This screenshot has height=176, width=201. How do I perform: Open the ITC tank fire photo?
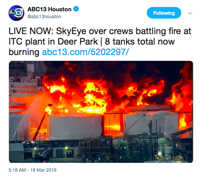pyautogui.click(x=101, y=112)
